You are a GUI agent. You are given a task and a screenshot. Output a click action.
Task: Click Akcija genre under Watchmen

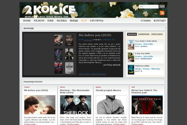click(x=138, y=69)
